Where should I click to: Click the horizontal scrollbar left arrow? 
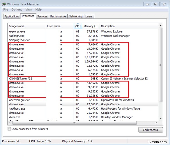(10, 123)
